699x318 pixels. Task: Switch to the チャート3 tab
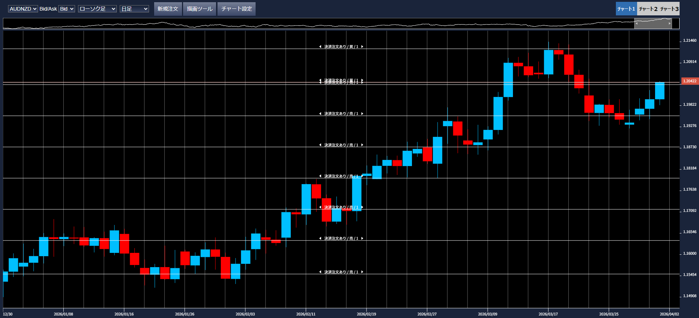point(669,9)
